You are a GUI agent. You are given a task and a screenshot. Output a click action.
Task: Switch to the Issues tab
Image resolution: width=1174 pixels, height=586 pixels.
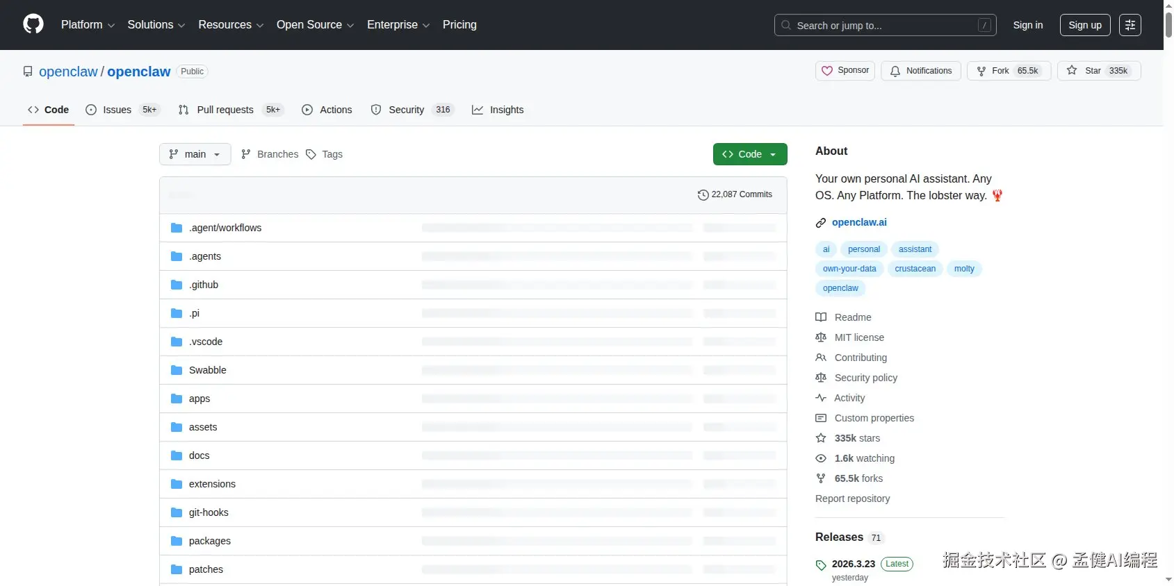117,110
